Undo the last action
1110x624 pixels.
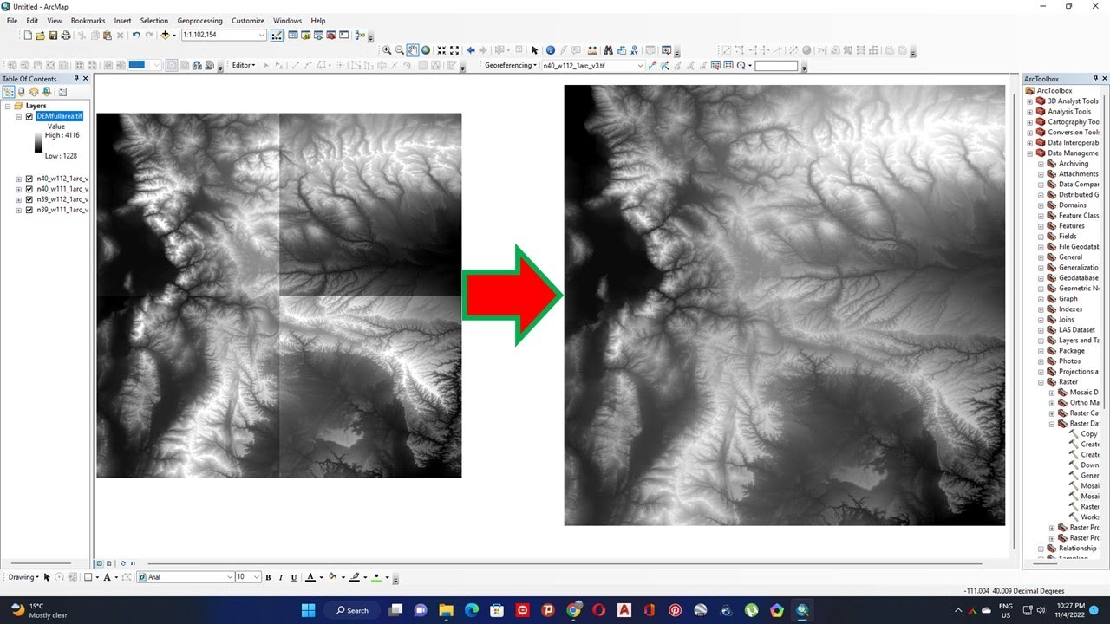coord(136,36)
